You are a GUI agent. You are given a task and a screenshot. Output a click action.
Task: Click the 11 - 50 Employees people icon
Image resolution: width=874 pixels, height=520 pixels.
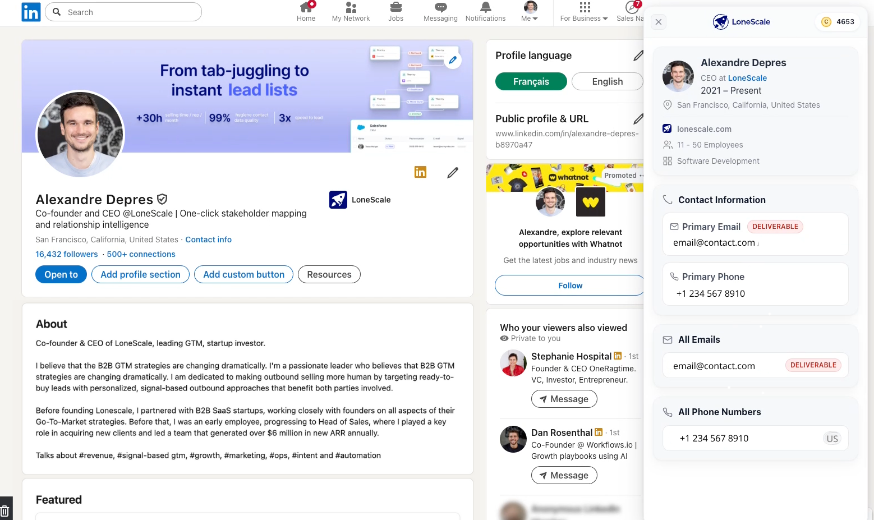668,145
